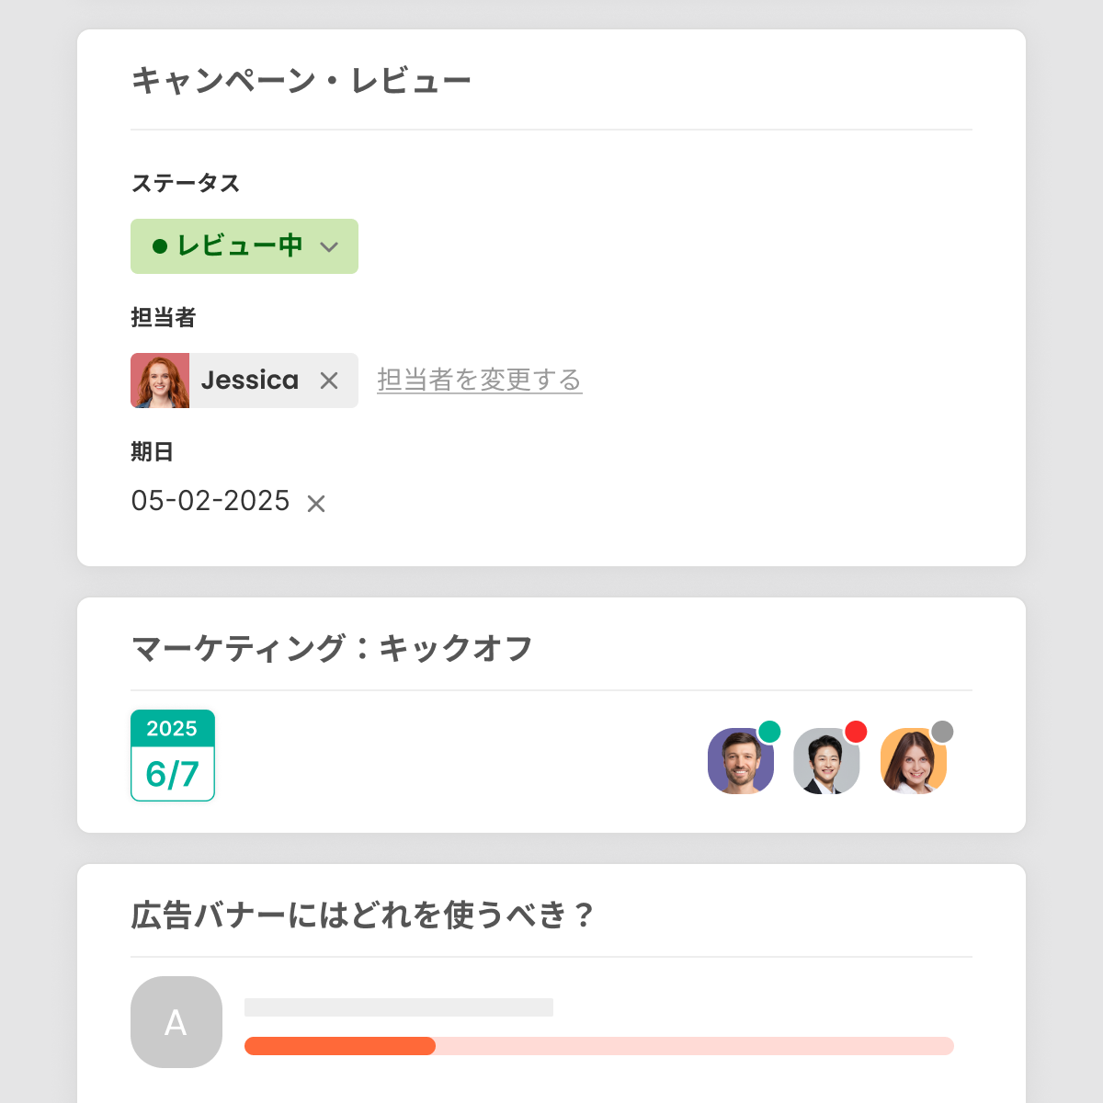Open the 2025 6/7 calendar icon

coord(173,756)
